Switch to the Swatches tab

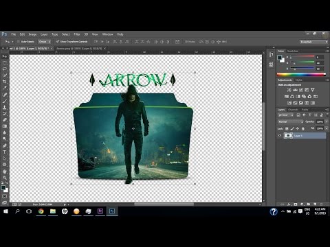[293, 51]
